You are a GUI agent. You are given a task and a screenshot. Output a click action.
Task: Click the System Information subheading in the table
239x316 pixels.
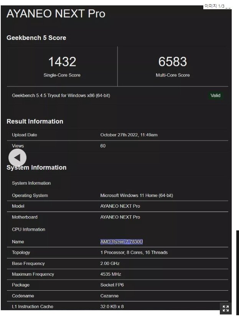point(31,183)
